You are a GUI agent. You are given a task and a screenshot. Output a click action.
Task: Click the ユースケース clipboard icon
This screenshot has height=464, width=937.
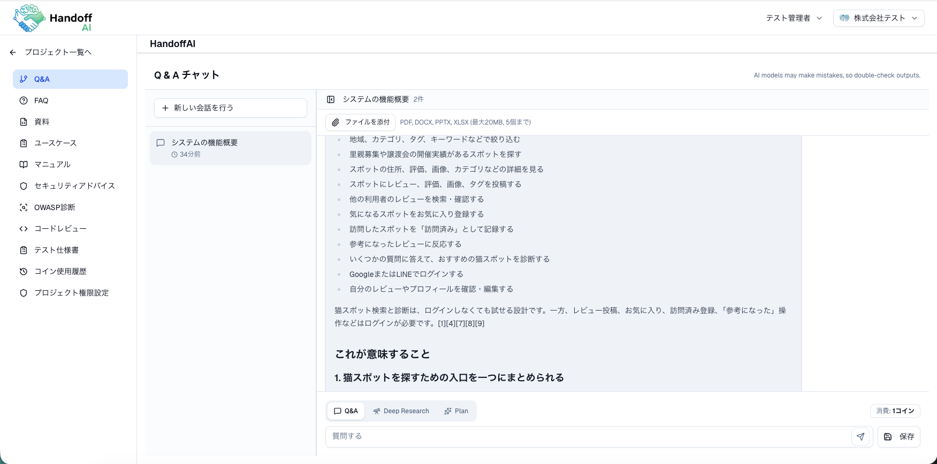(x=24, y=143)
